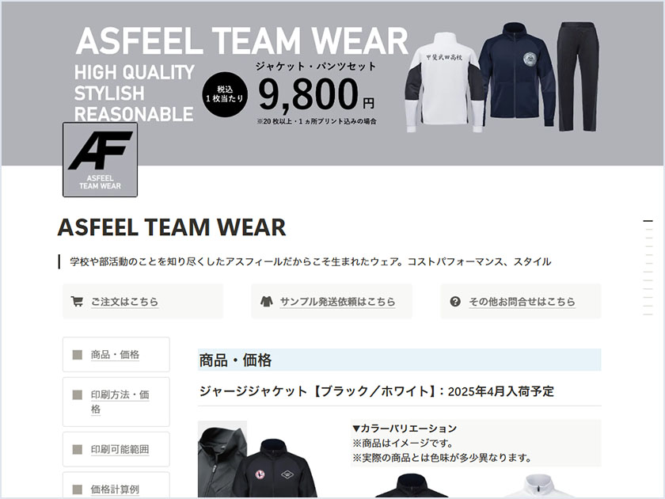The image size is (665, 499).
Task: Click the black jacket color variation image
Action: pos(412,486)
